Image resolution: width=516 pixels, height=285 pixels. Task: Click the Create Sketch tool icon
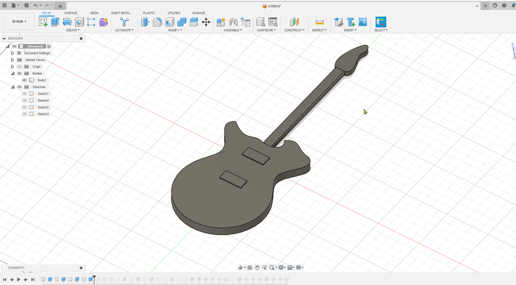[x=43, y=22]
